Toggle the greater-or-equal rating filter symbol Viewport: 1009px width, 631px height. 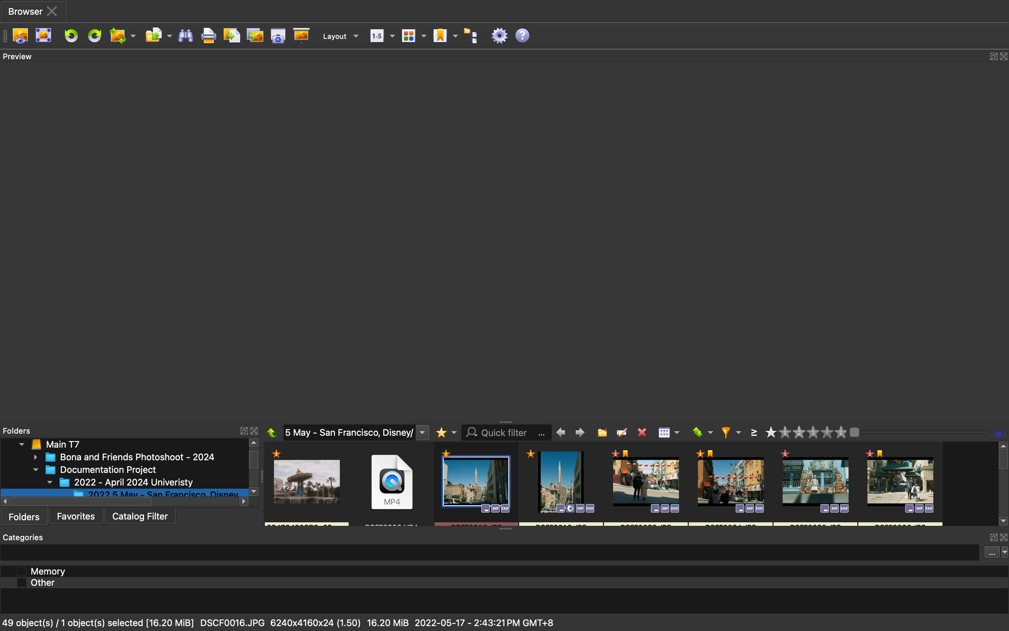tap(753, 433)
